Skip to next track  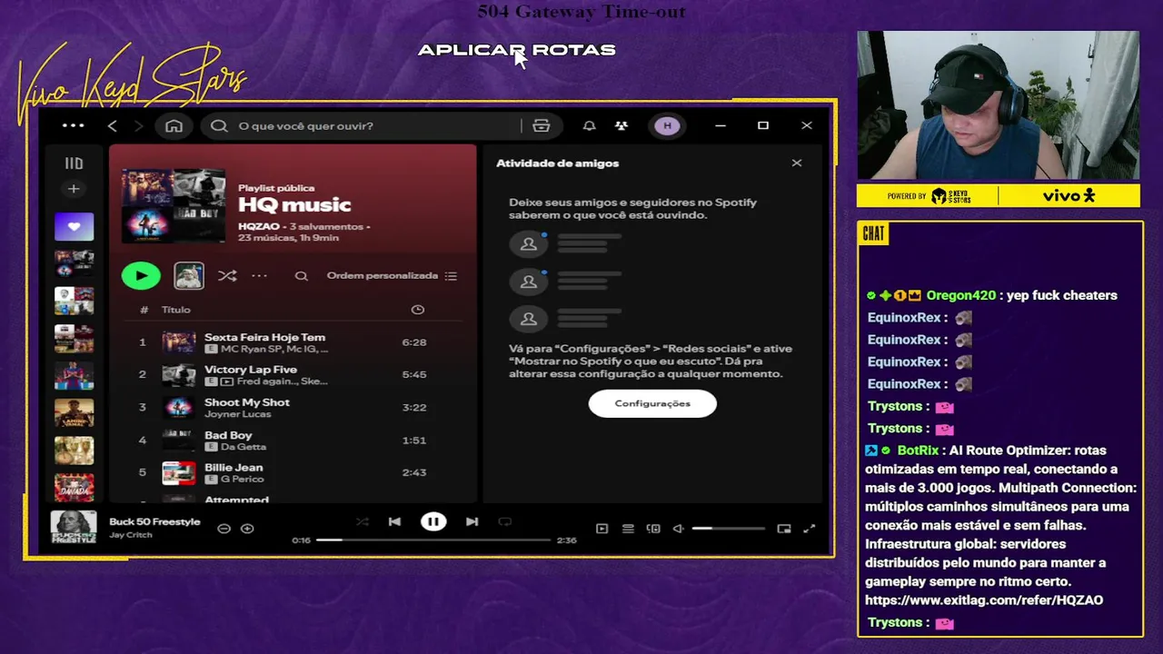(x=472, y=521)
